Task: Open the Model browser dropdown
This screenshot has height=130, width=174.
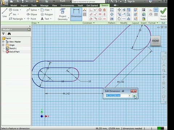Action: click(x=7, y=30)
